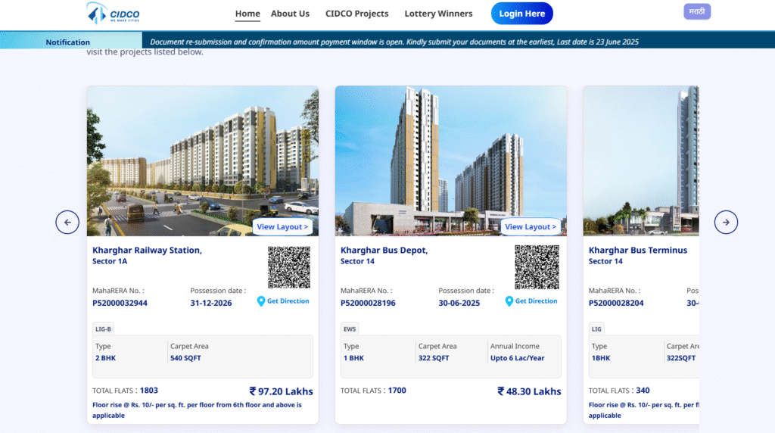775x433 pixels.
Task: Click total flats value 340
Action: point(643,391)
